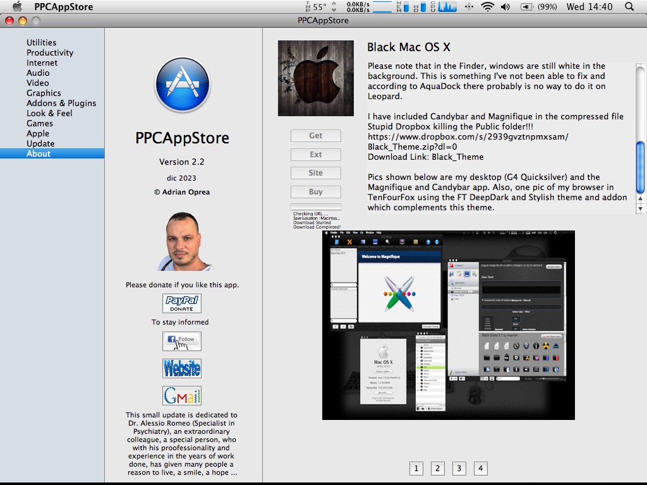This screenshot has width=647, height=485.
Task: Click the PayPal Donate button
Action: click(x=182, y=304)
